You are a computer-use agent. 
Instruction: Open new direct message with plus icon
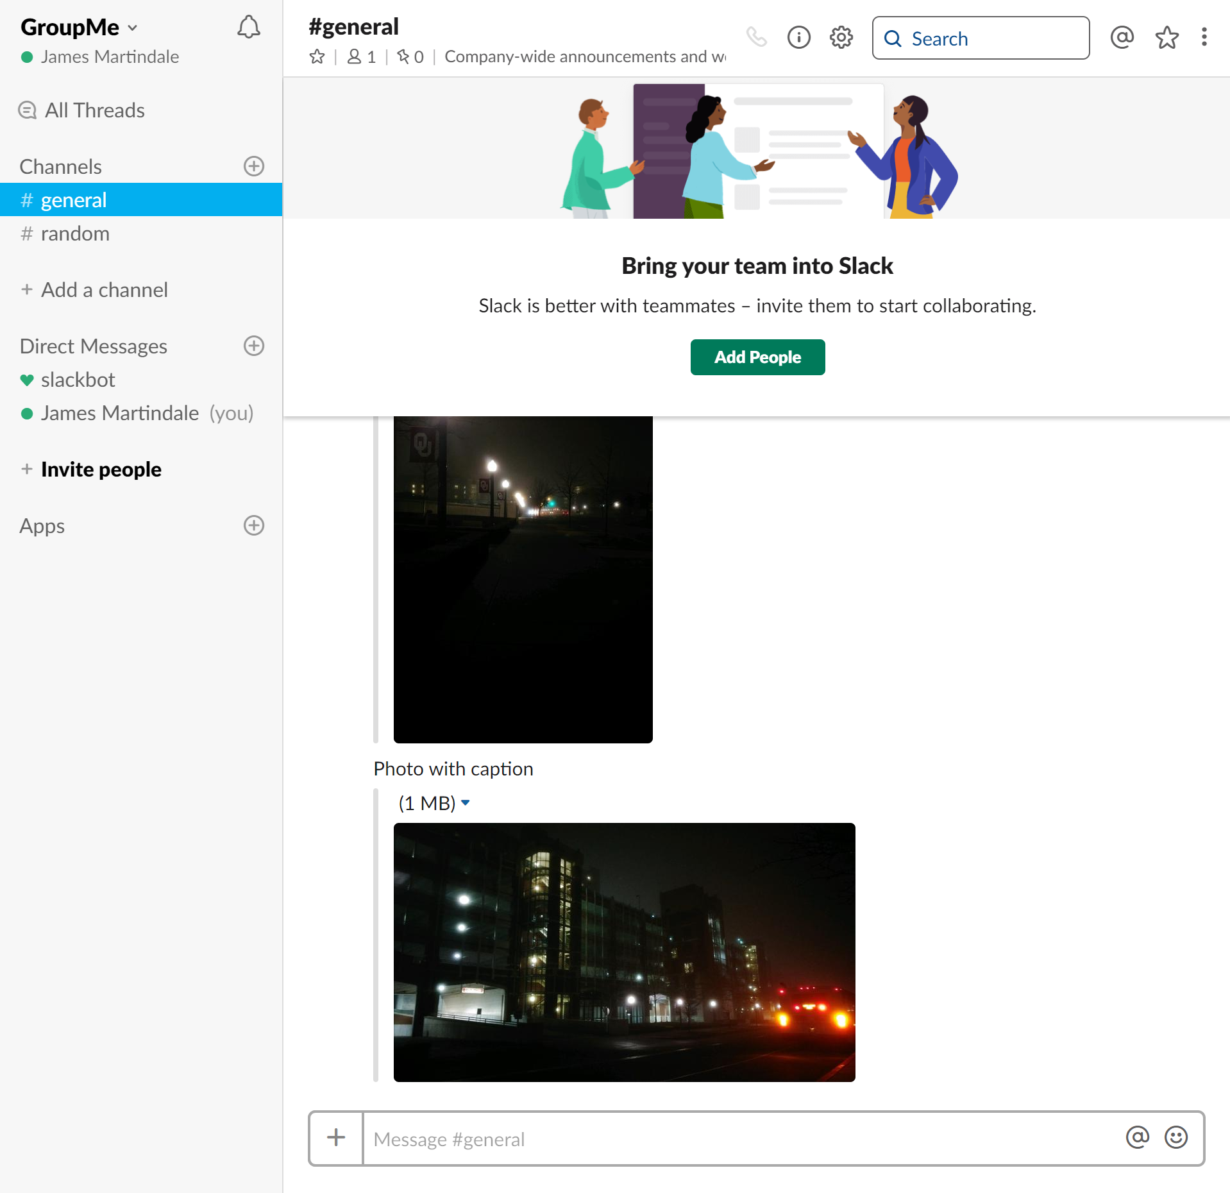(x=254, y=346)
